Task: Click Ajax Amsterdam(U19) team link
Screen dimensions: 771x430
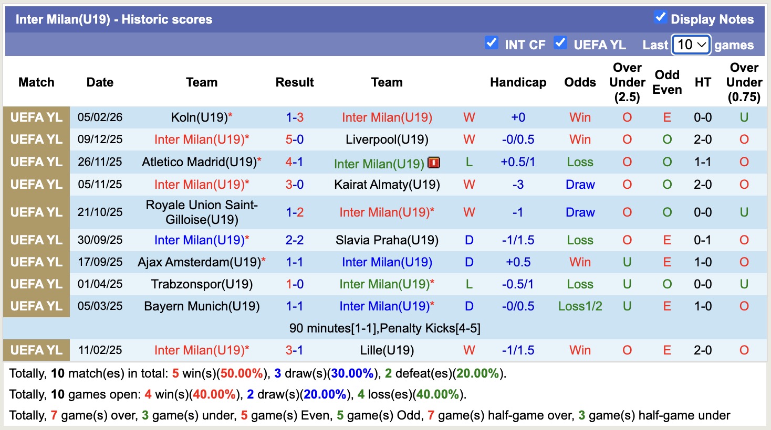Action: 199,262
